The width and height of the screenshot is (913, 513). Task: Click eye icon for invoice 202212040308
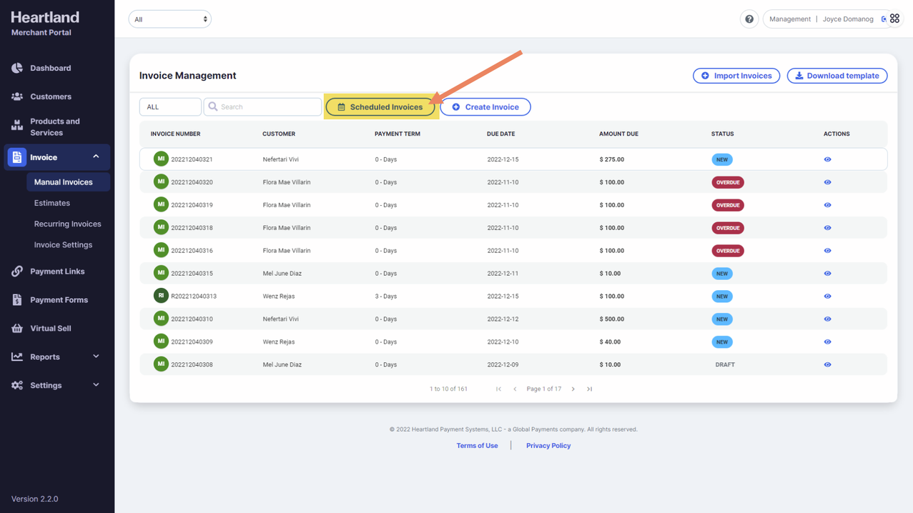coord(827,364)
